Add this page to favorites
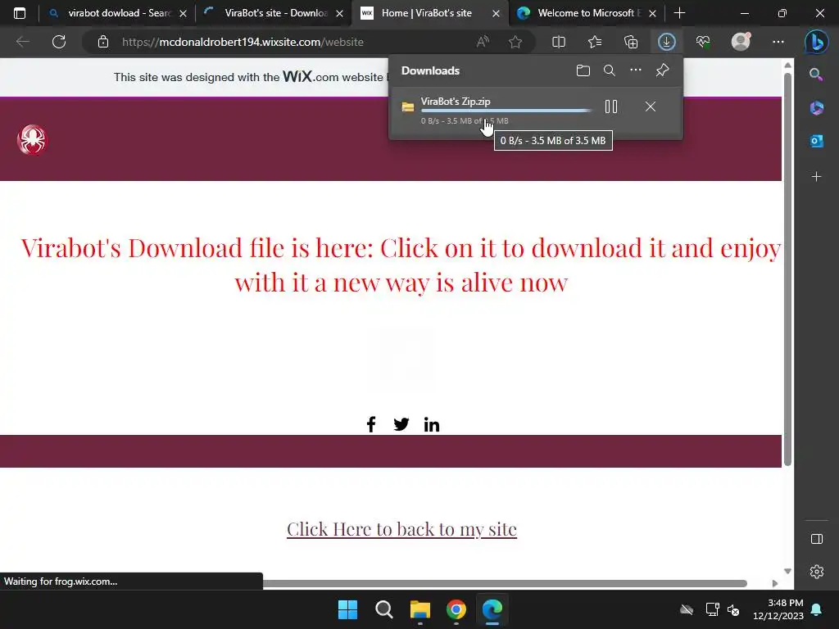Viewport: 839px width, 629px height. point(515,42)
